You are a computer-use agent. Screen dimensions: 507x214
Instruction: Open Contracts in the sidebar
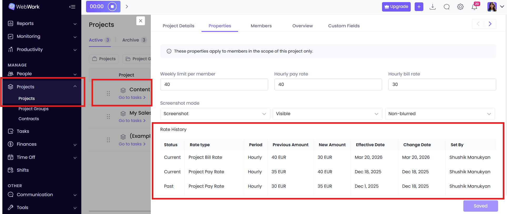pos(29,119)
